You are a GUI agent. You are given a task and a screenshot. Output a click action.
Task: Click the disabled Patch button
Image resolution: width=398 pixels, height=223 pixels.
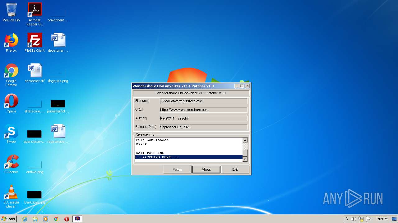(177, 169)
